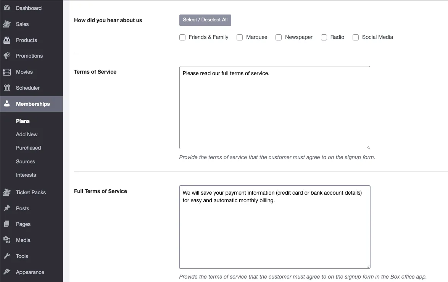Viewport: 448px width, 282px height.
Task: Tick the Friends & Family checkbox
Action: [182, 37]
